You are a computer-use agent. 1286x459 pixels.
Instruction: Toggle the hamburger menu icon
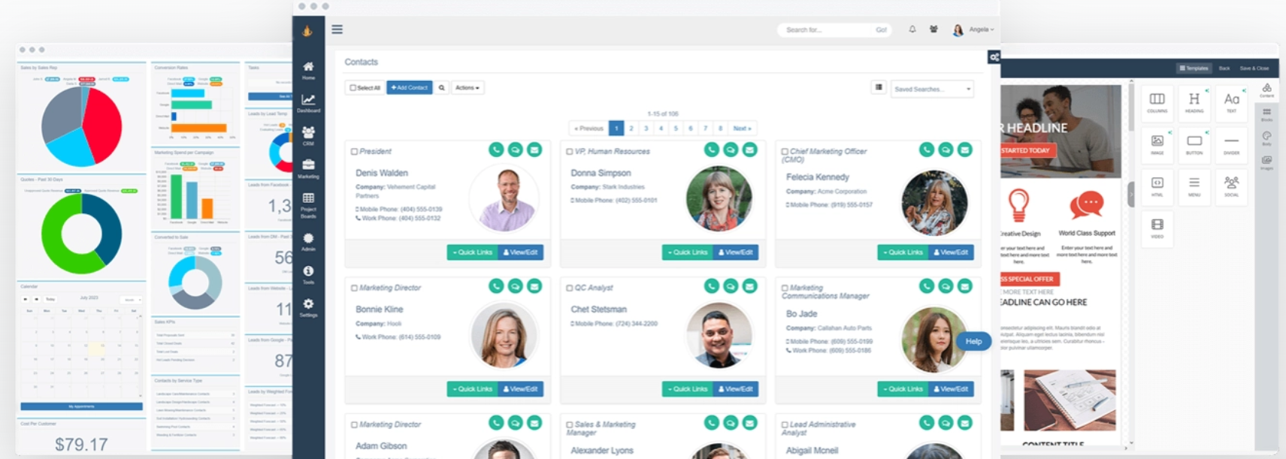pos(337,29)
